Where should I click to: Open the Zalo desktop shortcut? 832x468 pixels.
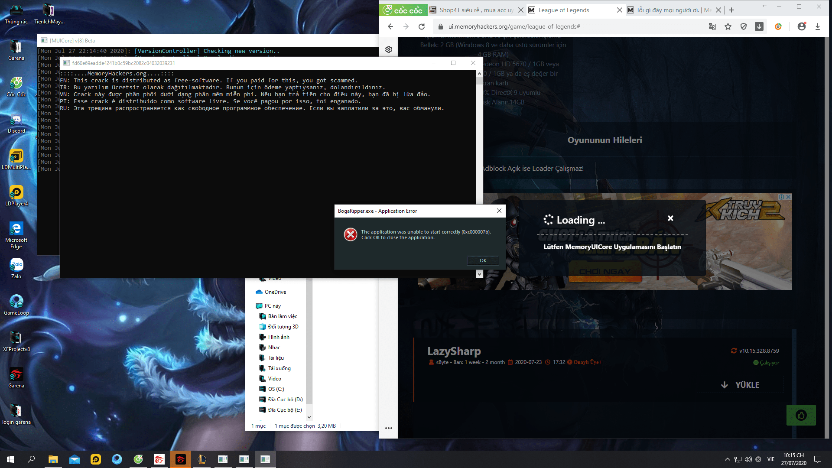(16, 269)
